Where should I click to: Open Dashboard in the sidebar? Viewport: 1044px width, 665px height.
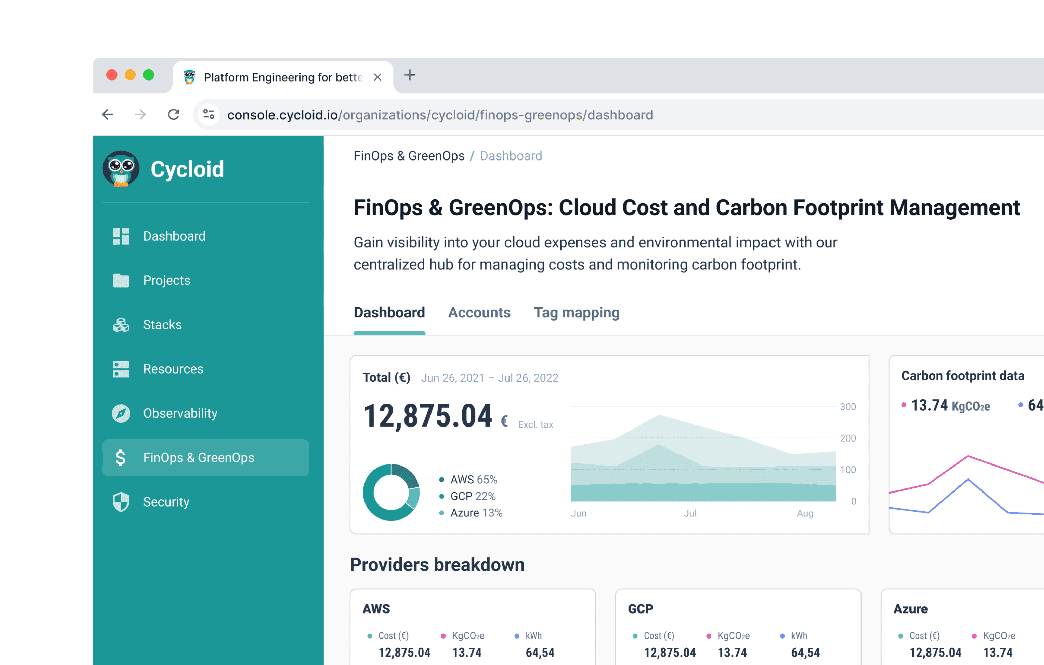point(206,236)
